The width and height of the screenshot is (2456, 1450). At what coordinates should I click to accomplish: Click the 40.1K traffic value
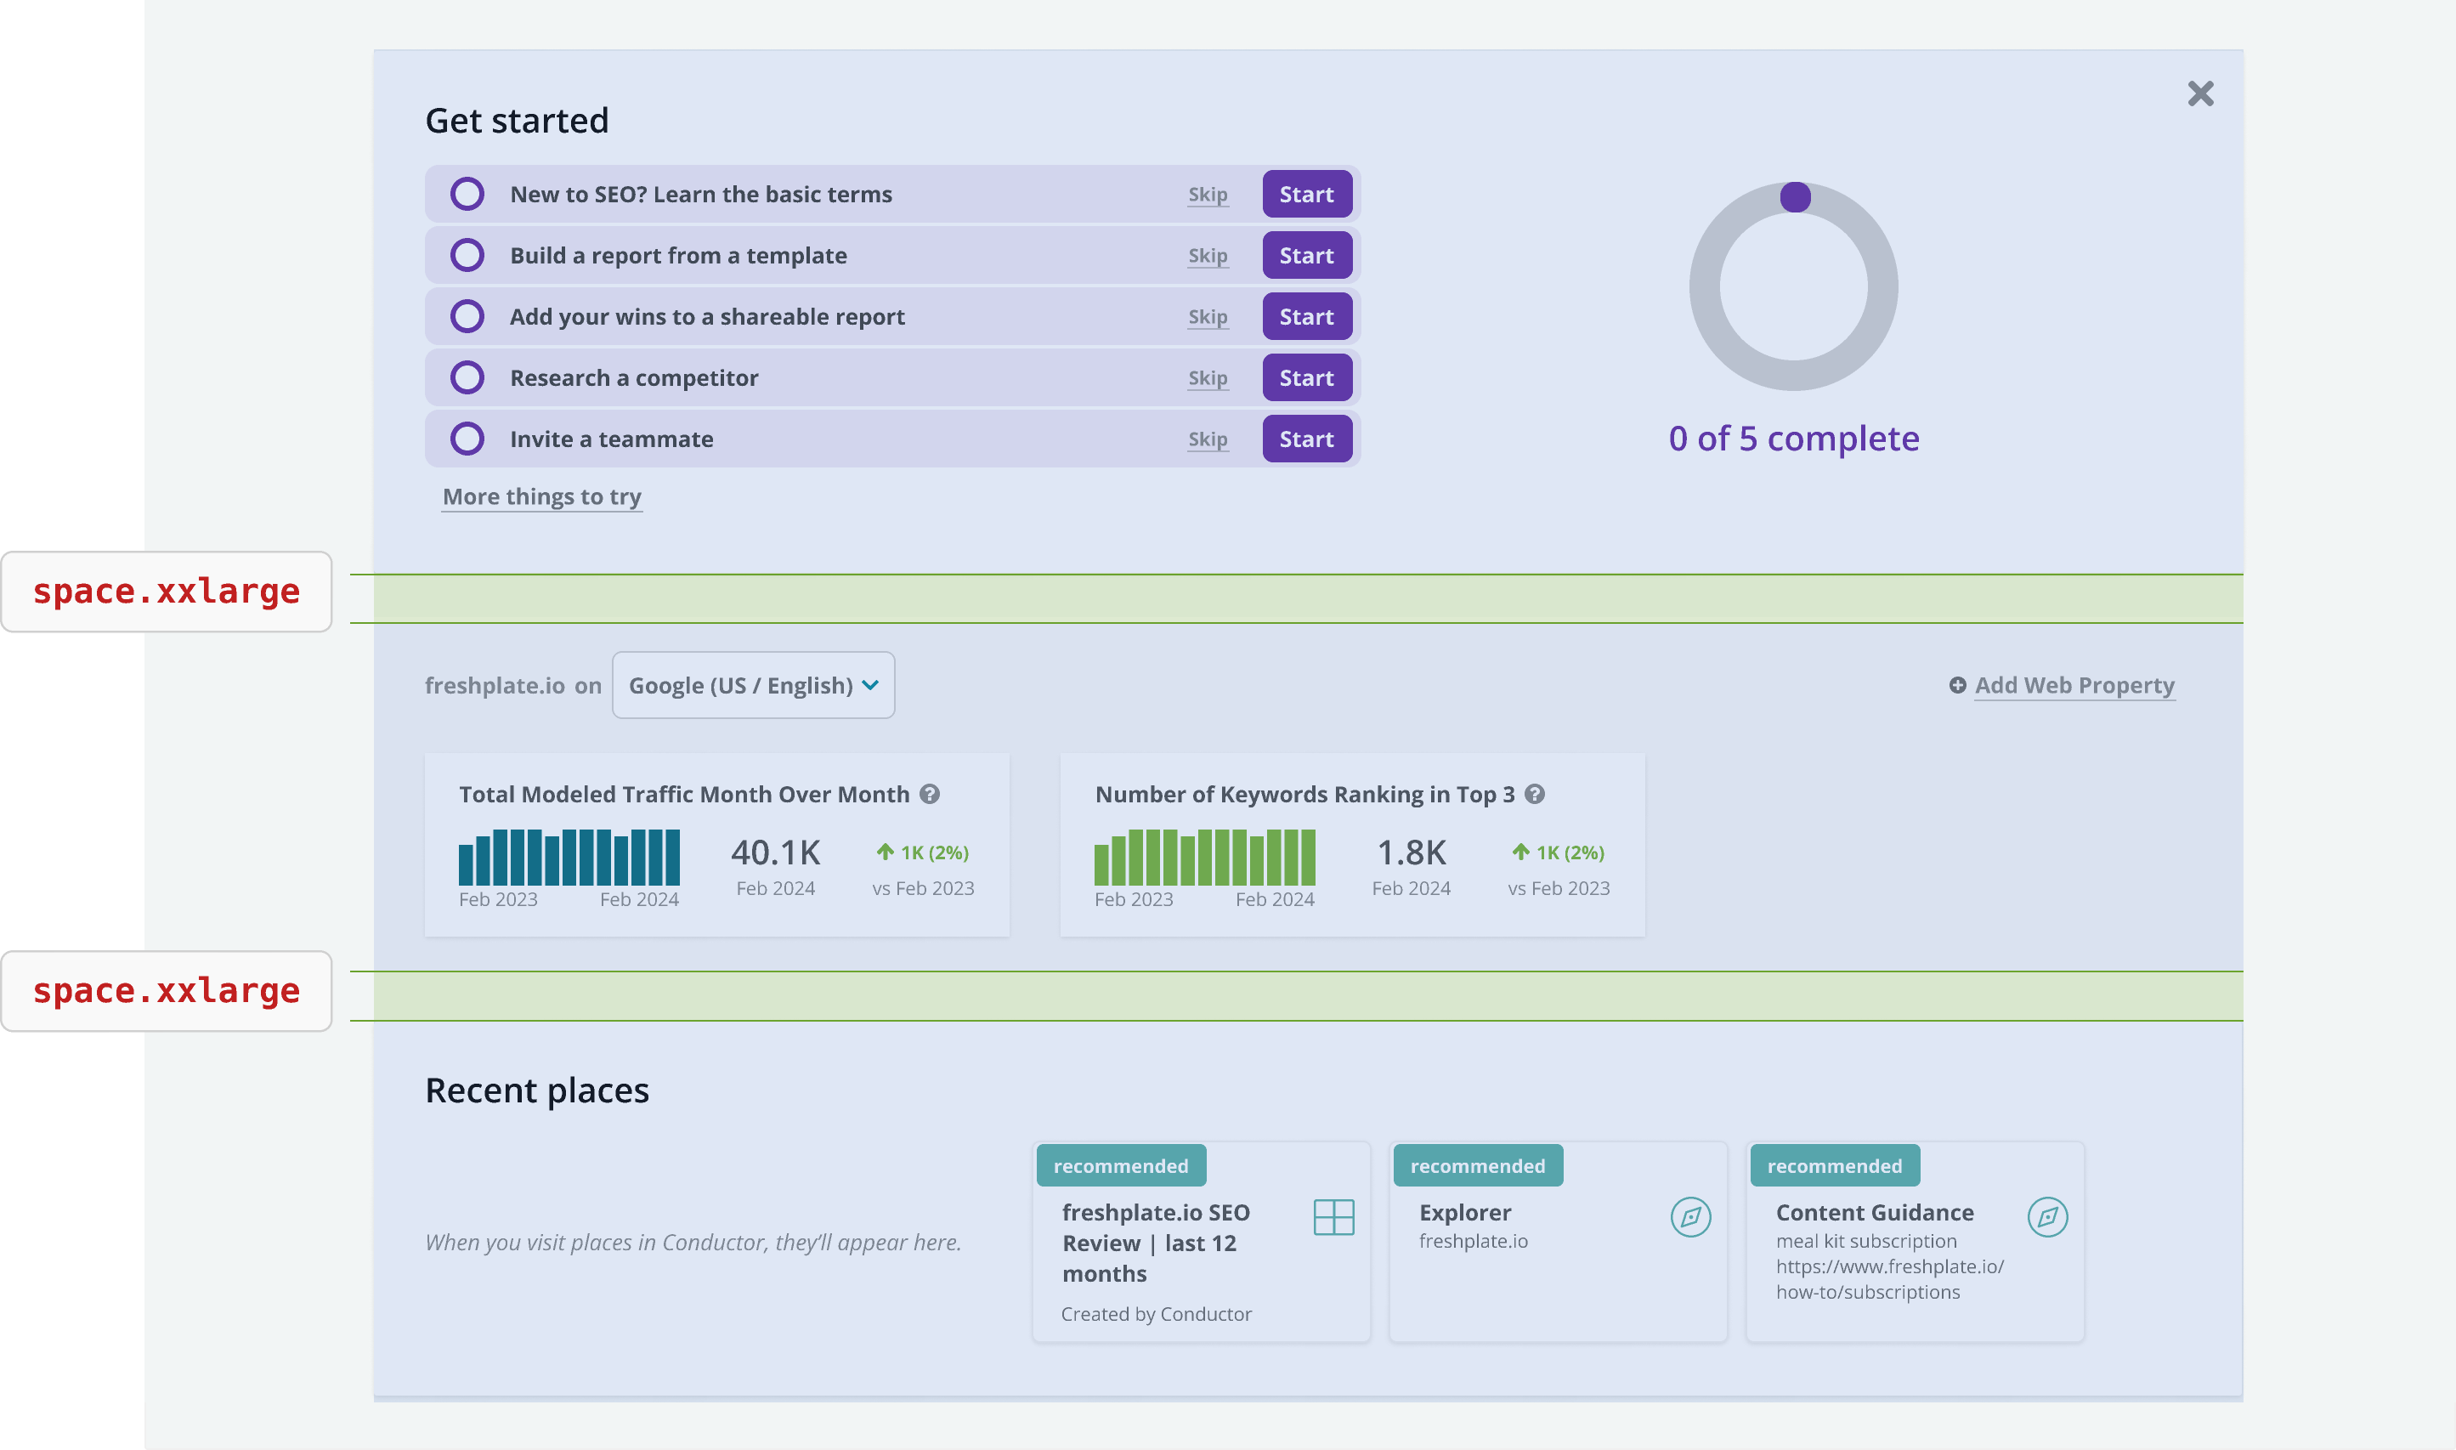pyautogui.click(x=776, y=852)
